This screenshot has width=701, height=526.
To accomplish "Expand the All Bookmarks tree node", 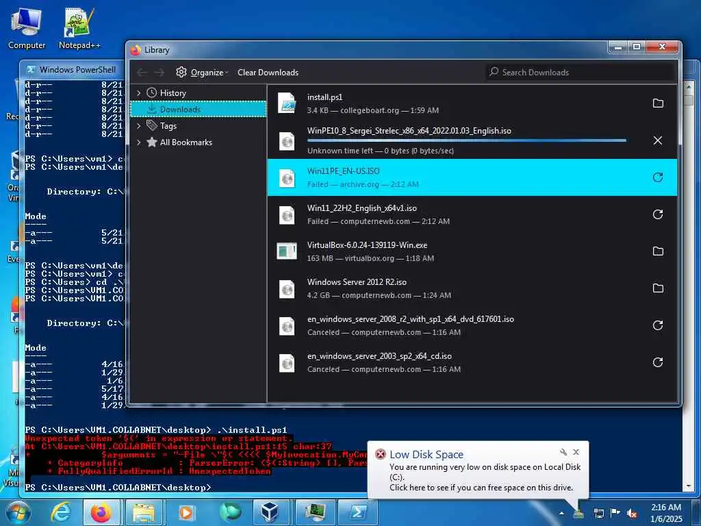I will coord(138,142).
